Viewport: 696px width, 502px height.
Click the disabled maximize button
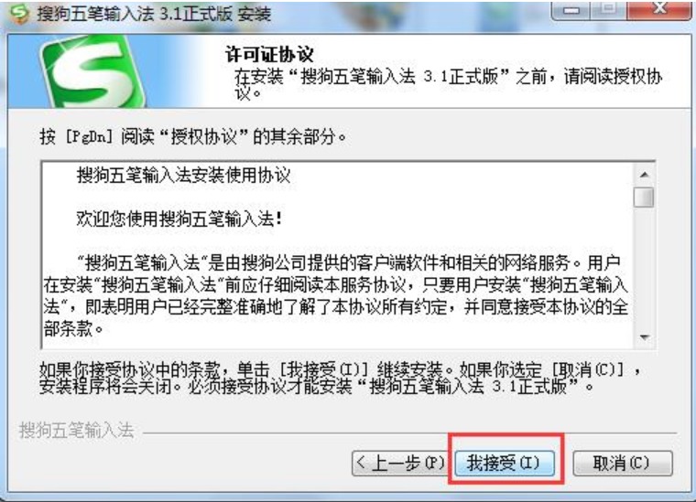coord(609,10)
